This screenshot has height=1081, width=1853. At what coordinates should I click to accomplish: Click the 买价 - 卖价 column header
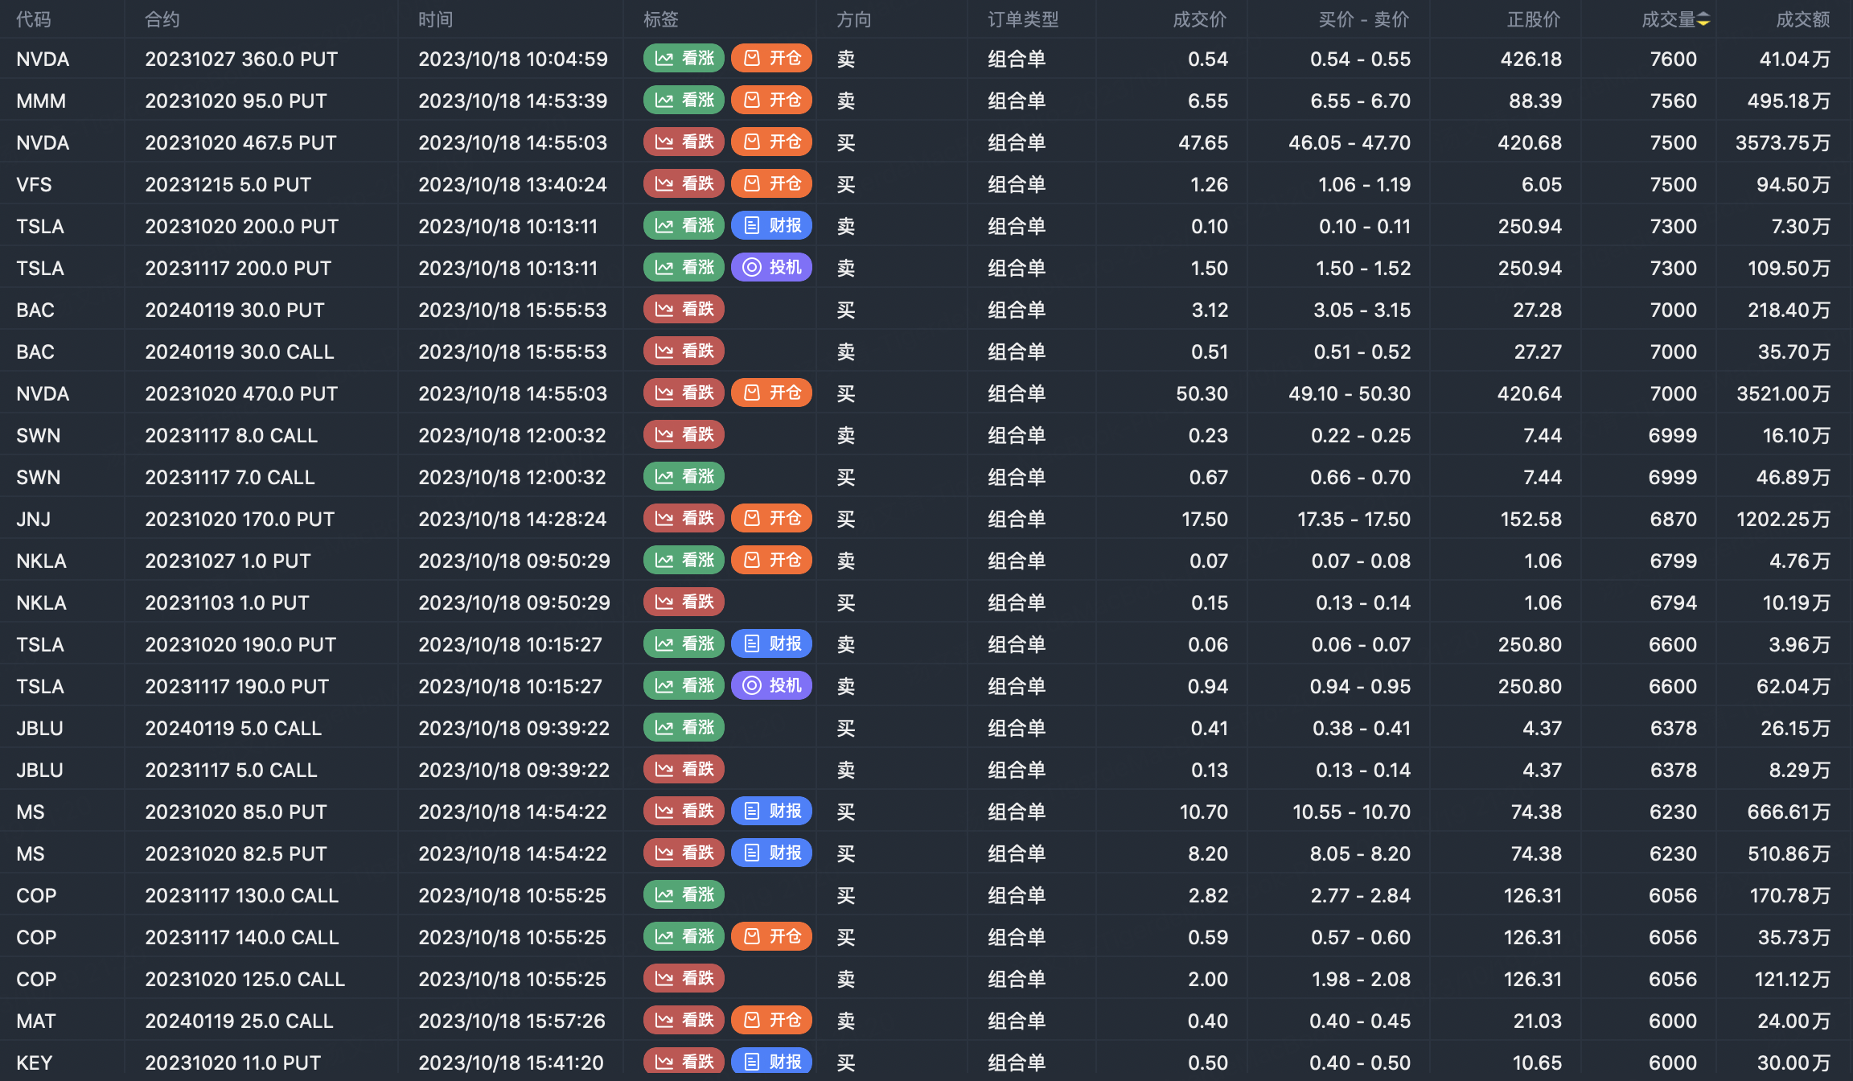click(1364, 19)
